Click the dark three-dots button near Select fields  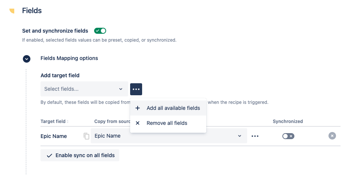[x=136, y=89]
